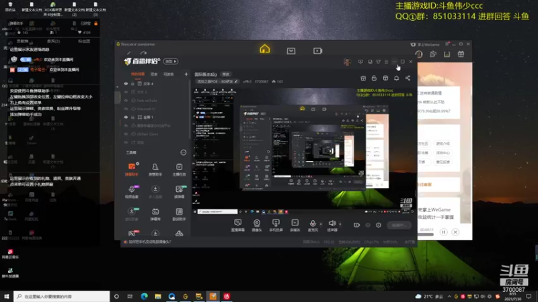This screenshot has width=538, height=302.
Task: Click the speaker (扬声器) icon
Action: point(332,223)
